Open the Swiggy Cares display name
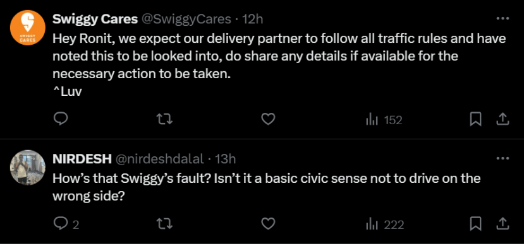 (95, 20)
